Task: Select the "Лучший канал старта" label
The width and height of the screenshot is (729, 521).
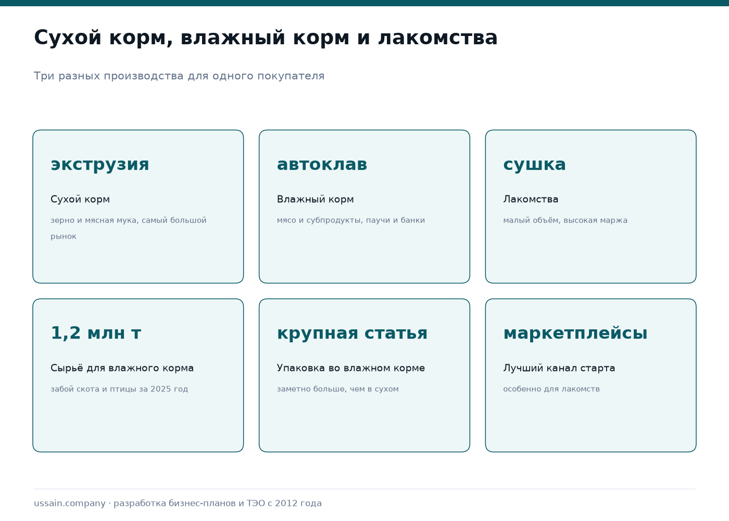Action: point(559,368)
